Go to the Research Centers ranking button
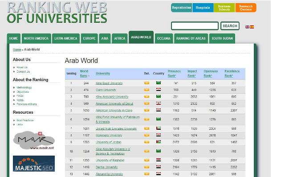Screen dimensions: 285x177 point(246,8)
